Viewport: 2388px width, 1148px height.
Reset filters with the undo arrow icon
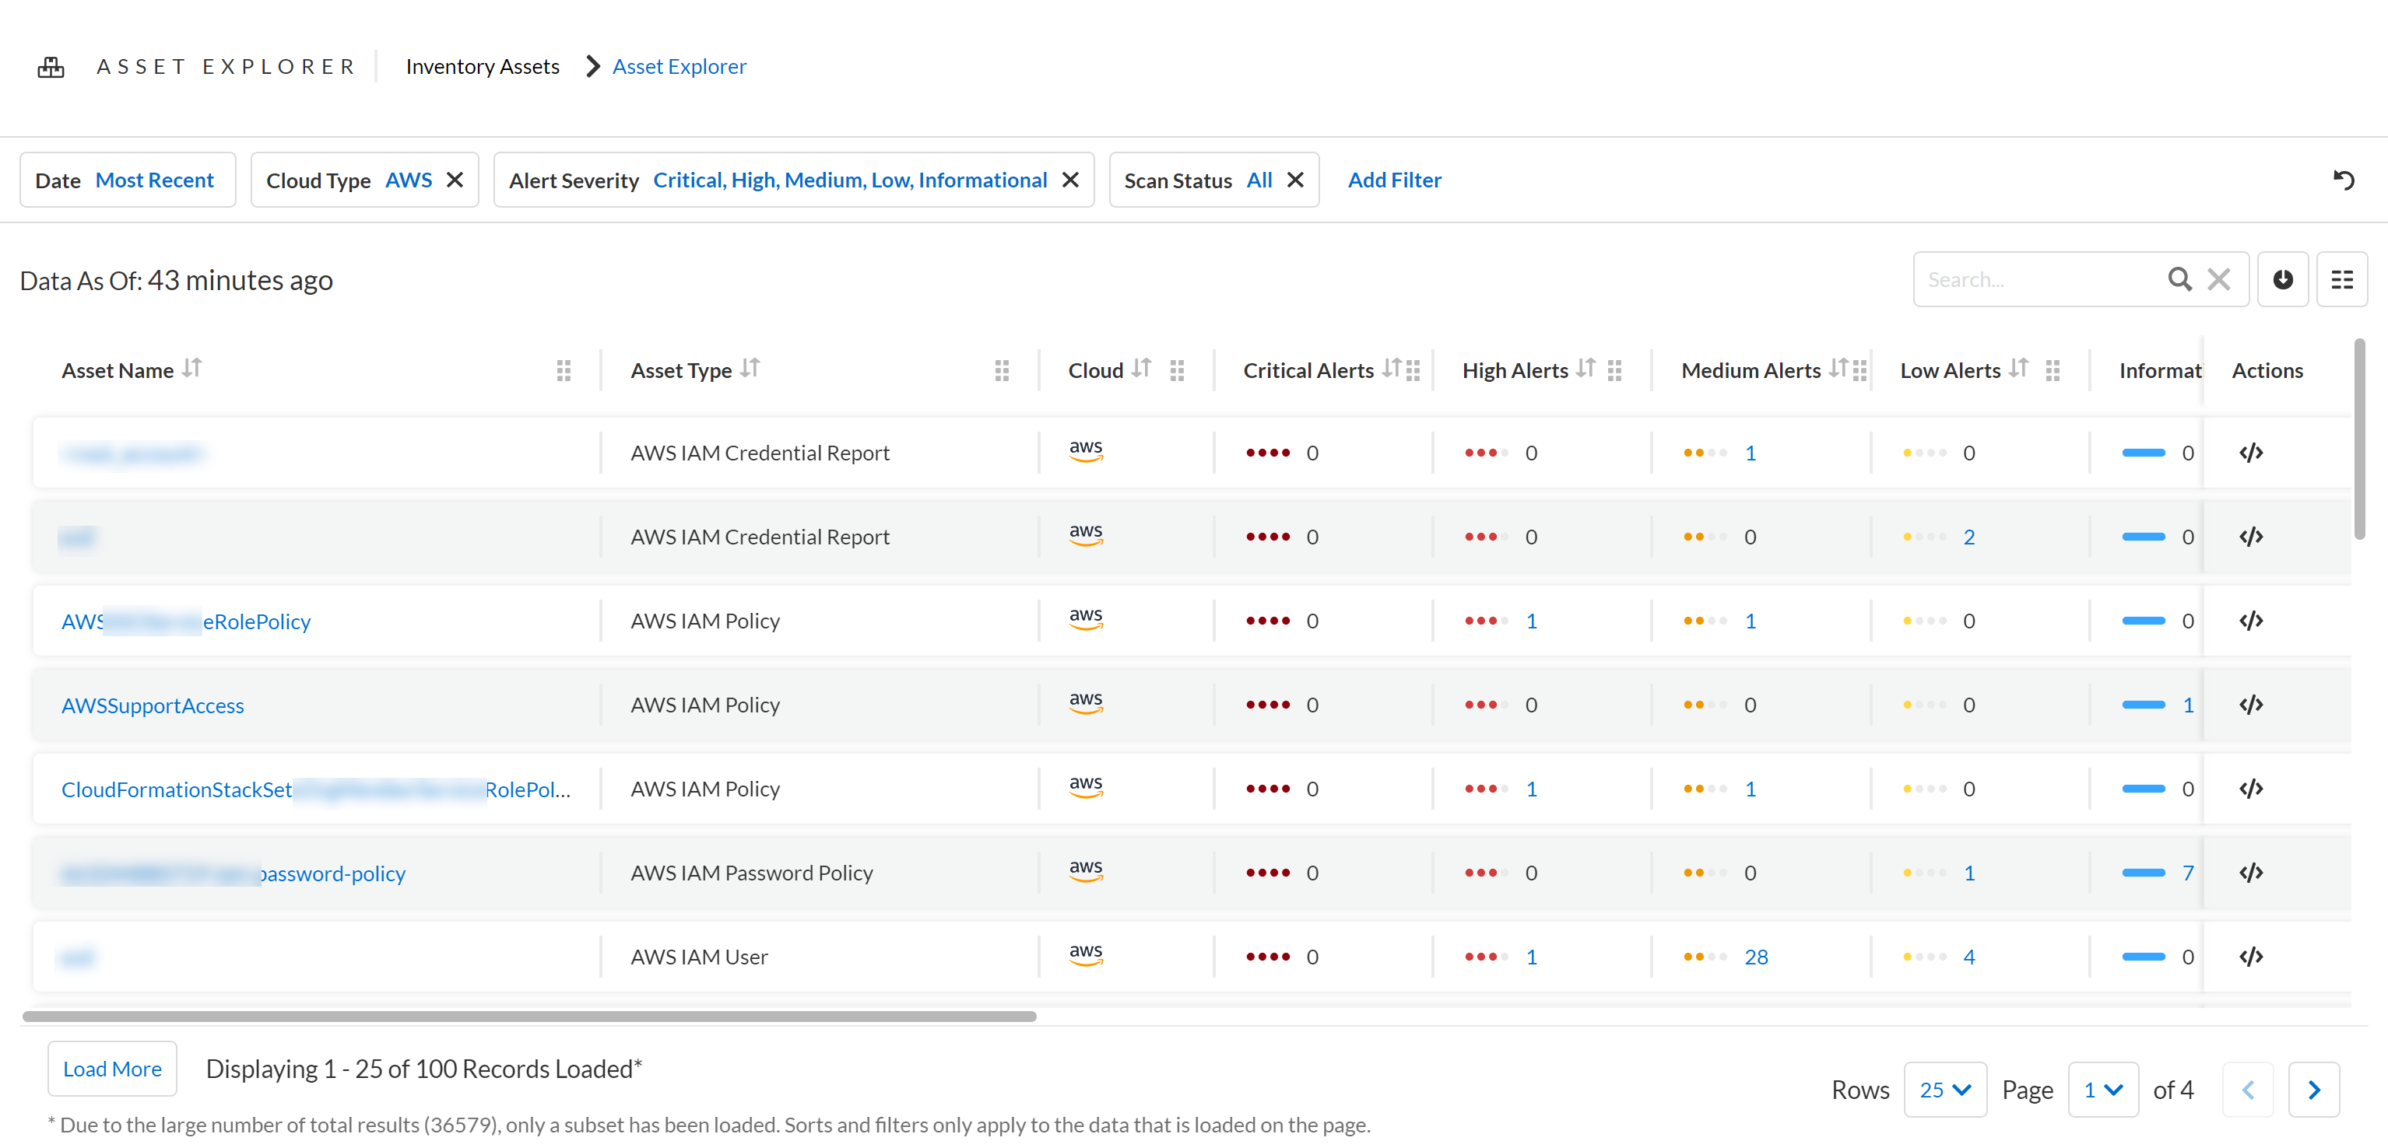coord(2344,180)
